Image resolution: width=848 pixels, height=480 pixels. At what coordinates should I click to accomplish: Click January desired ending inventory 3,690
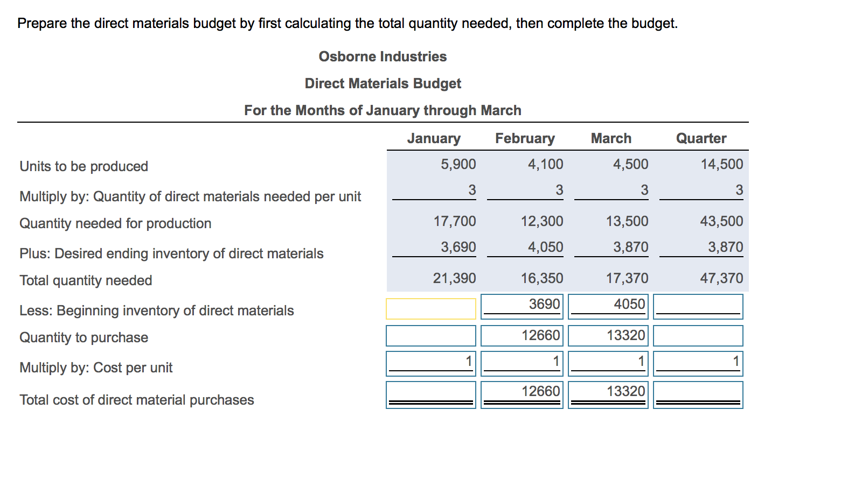point(458,247)
